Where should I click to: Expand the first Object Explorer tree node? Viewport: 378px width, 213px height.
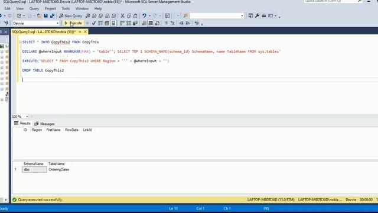(x=2, y=51)
